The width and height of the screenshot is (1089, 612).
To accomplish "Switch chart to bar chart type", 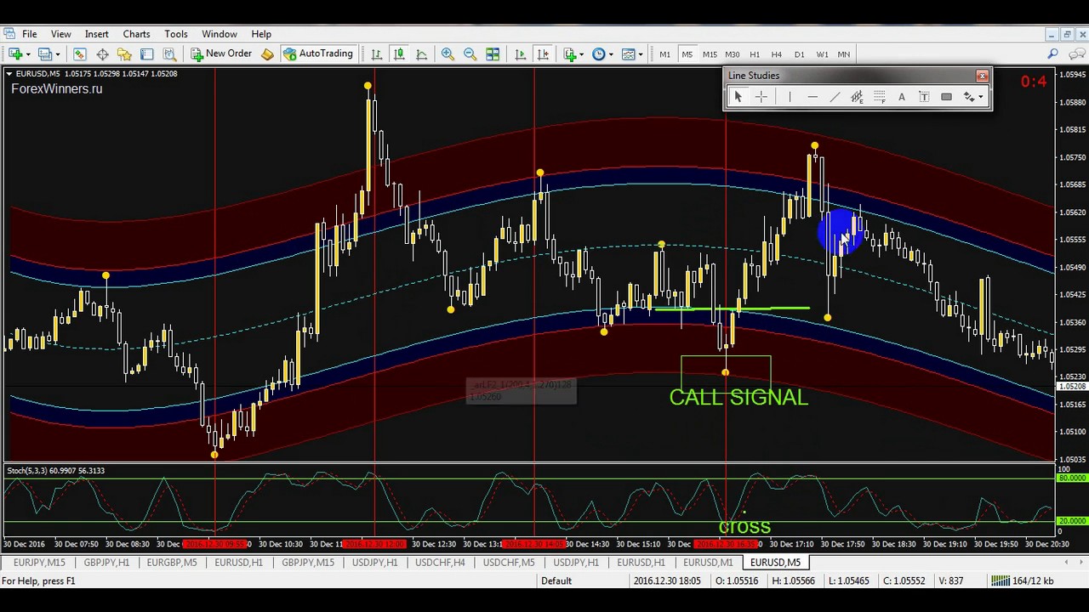I will click(376, 54).
